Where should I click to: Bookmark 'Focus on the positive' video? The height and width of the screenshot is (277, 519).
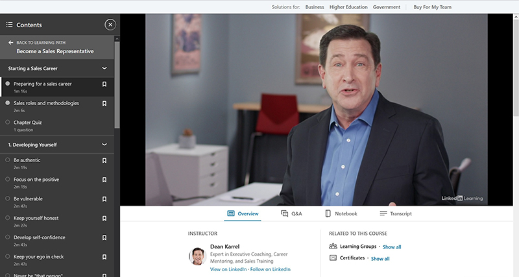coord(104,180)
